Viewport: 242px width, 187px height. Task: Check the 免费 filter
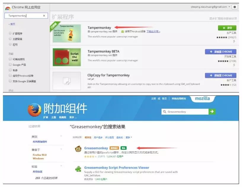click(x=10, y=70)
